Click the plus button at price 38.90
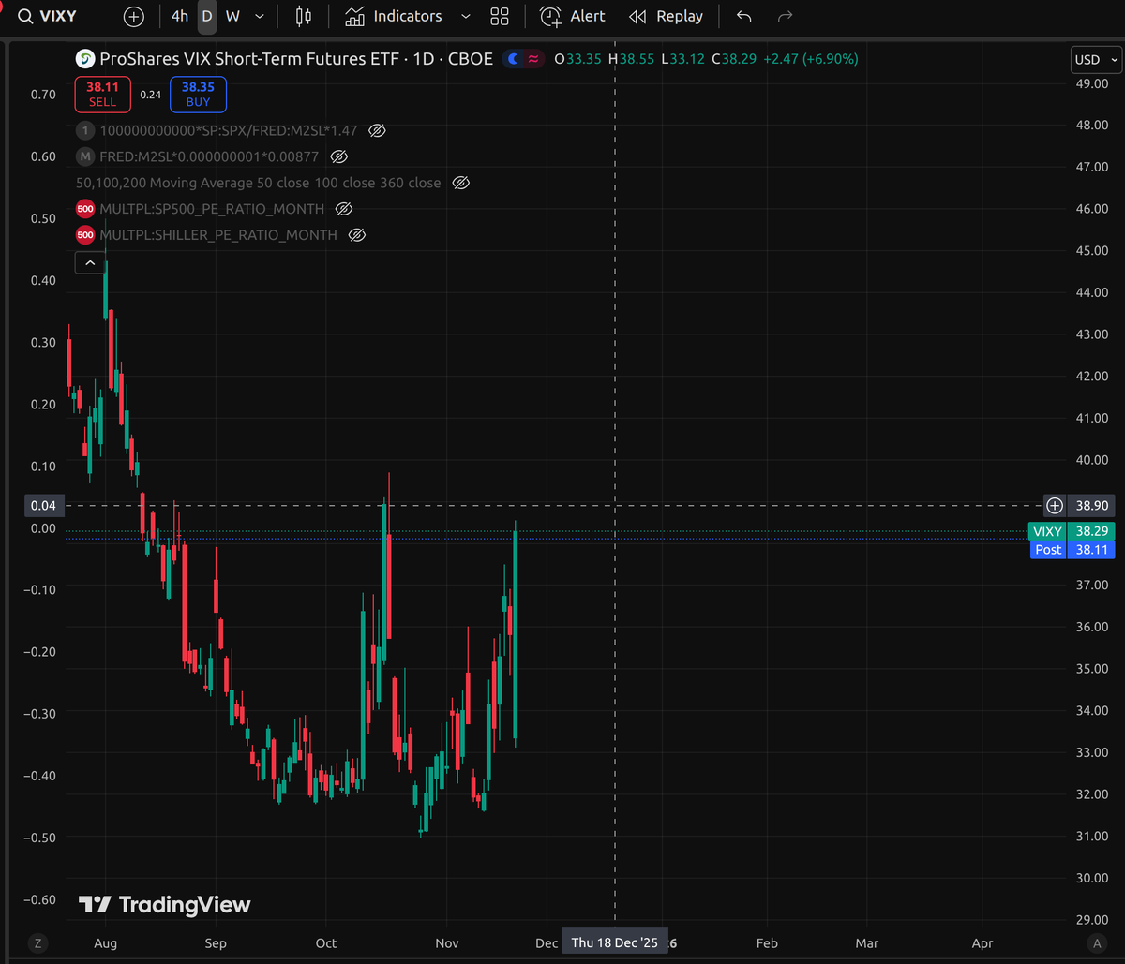Screen dimensions: 1125x964 pyautogui.click(x=1055, y=506)
